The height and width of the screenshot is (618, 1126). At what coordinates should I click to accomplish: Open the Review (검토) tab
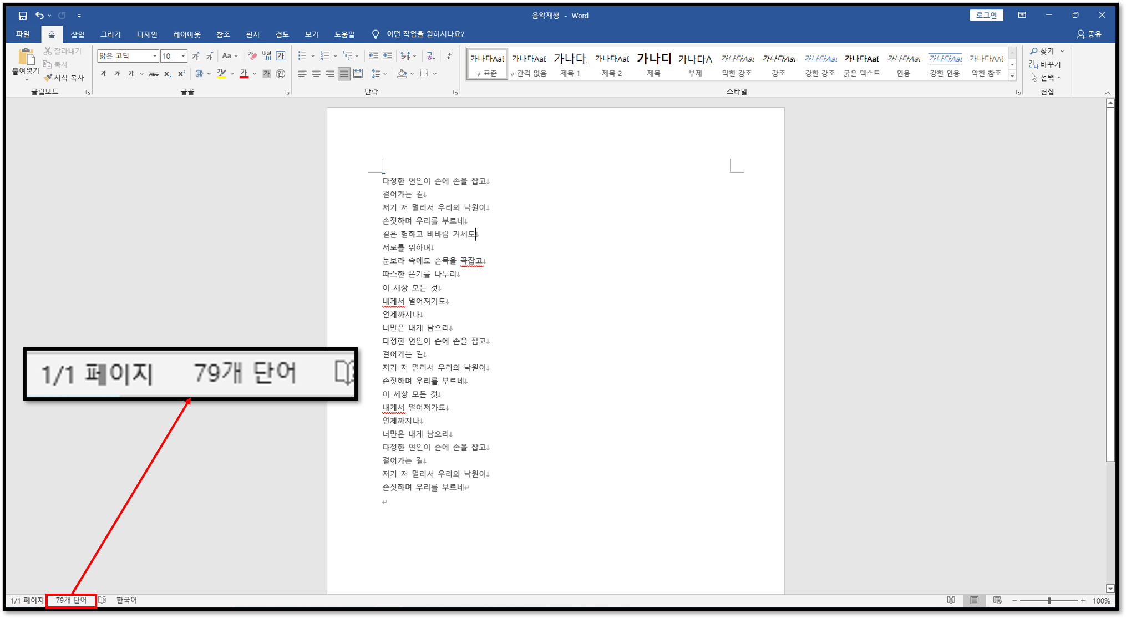(282, 34)
